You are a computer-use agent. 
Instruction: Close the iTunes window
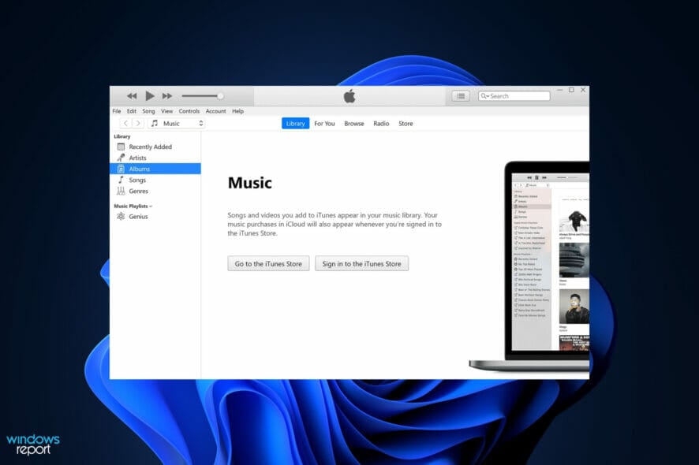point(583,90)
